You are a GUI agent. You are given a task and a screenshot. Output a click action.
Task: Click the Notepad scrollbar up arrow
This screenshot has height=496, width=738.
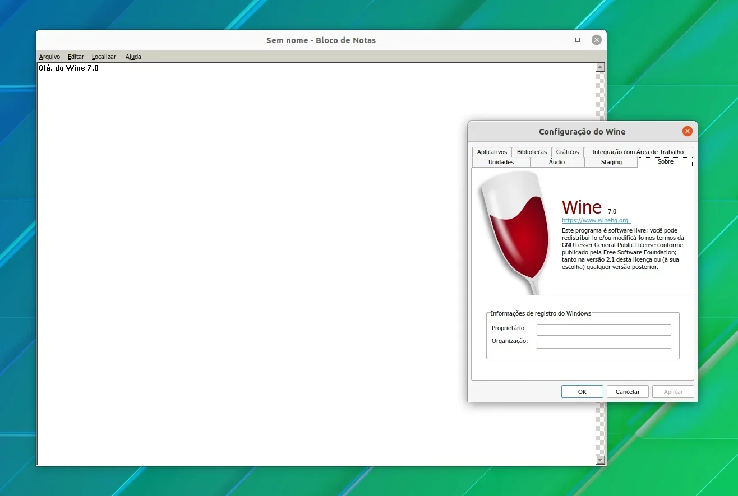pos(601,67)
